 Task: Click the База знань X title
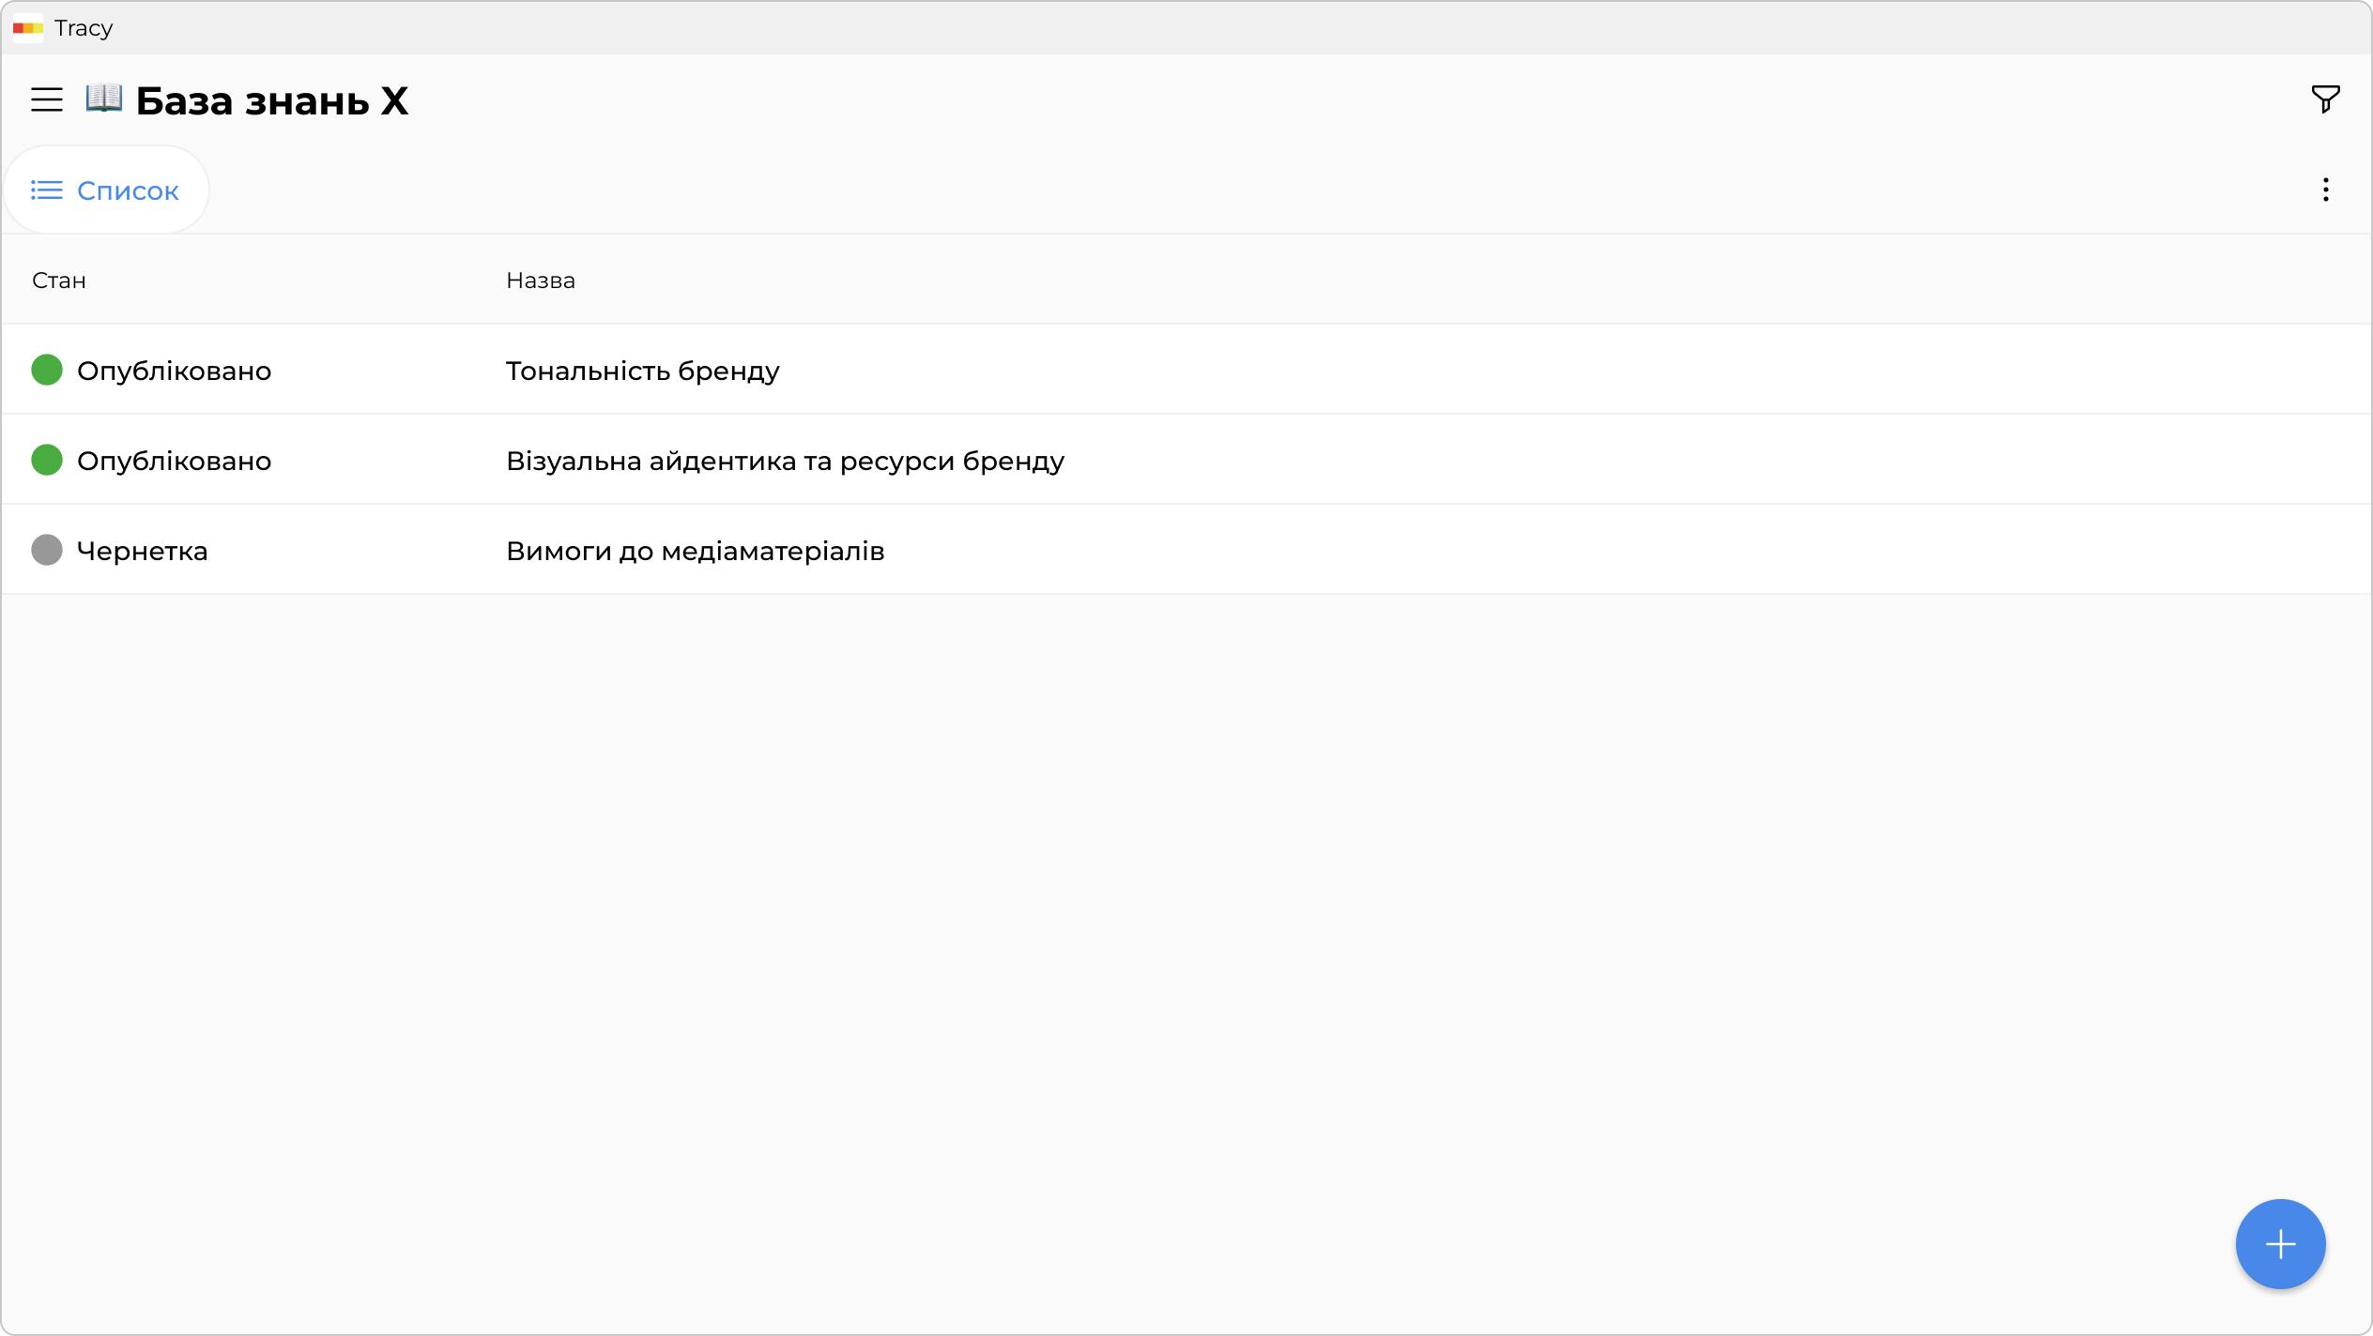[x=271, y=101]
